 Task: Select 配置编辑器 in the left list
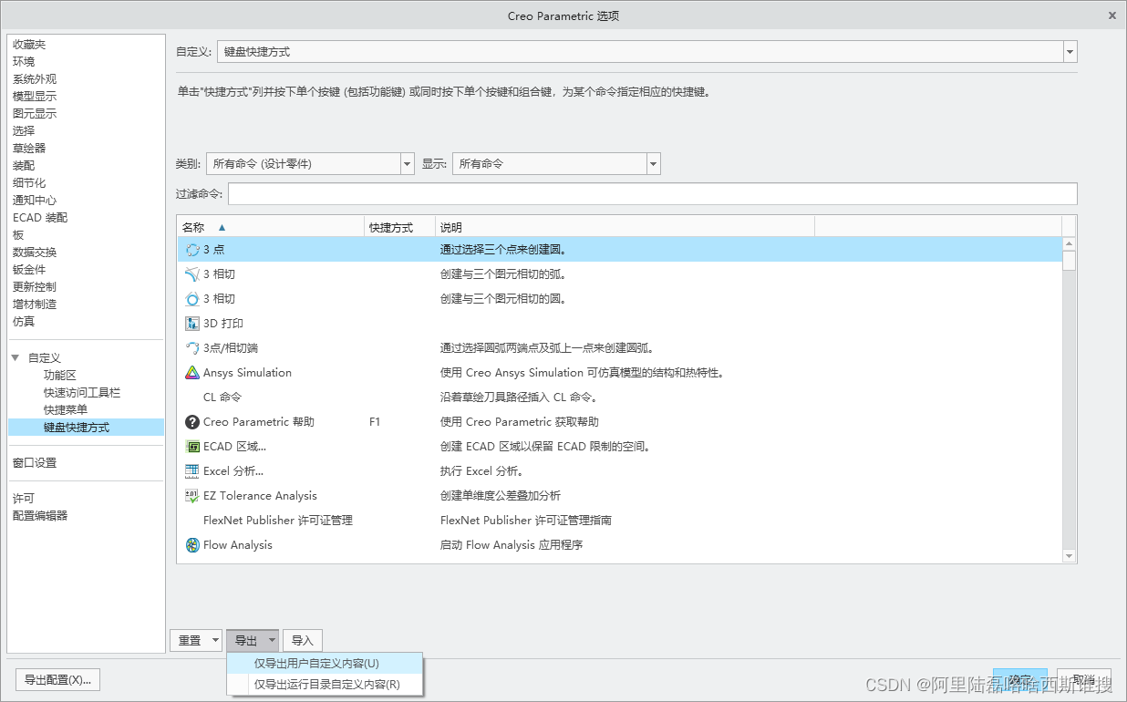(40, 516)
